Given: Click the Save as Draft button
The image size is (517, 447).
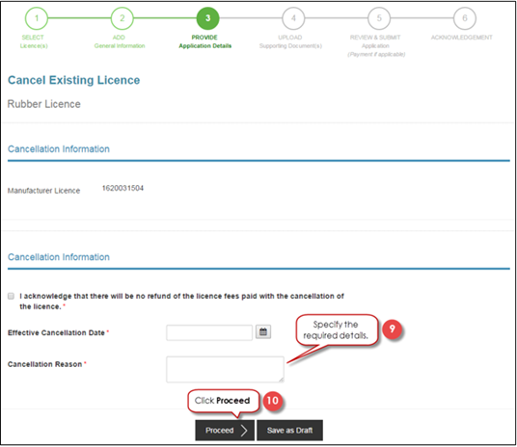Looking at the screenshot, I should 289,431.
